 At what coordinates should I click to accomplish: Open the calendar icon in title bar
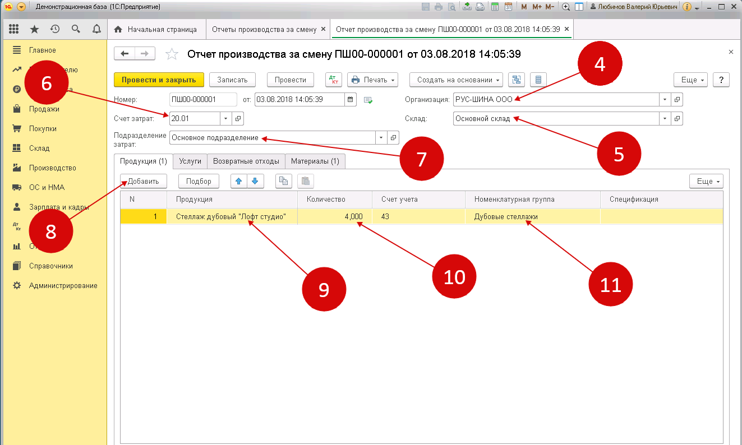point(508,7)
